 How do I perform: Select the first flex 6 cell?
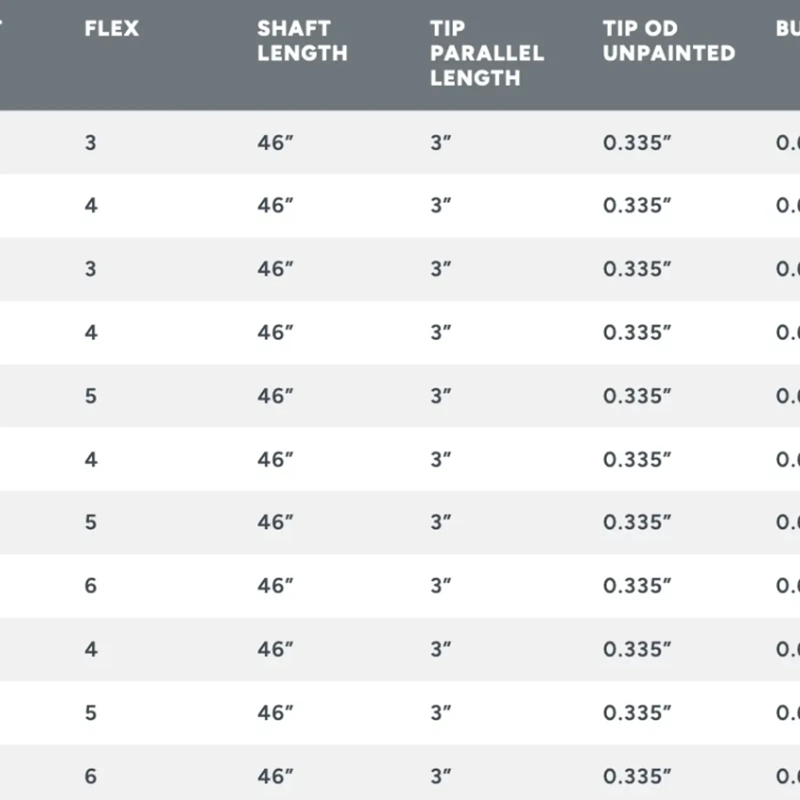[90, 585]
